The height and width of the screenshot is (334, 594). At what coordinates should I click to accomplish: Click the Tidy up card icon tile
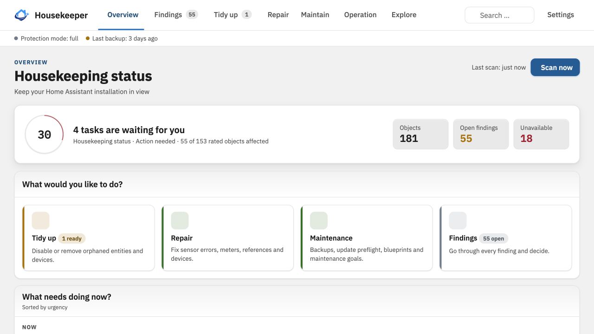[41, 221]
